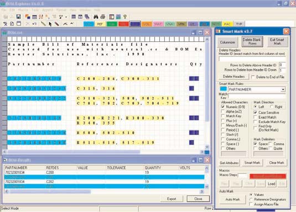Click the blue color swatch beside PARTNUMBER
Viewport: 296px width, 212px height.
point(224,89)
